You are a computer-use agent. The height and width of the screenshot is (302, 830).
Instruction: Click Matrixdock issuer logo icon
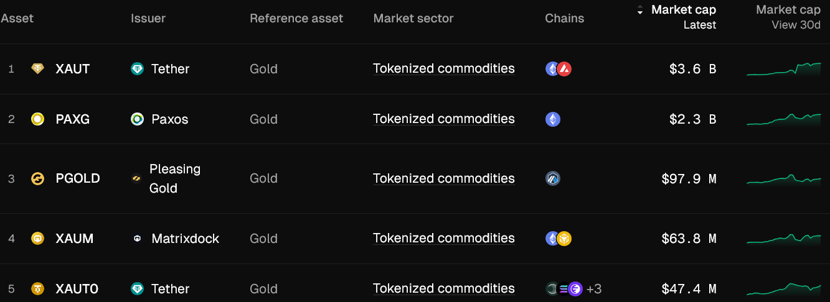click(138, 239)
